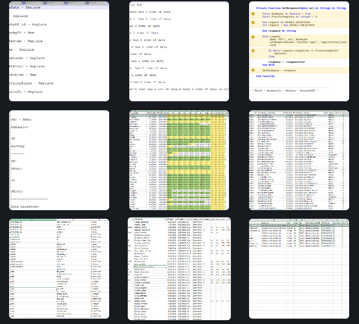Open the mostly empty address spreadsheet thumbnail
This screenshot has width=359, height=324.
click(299, 268)
